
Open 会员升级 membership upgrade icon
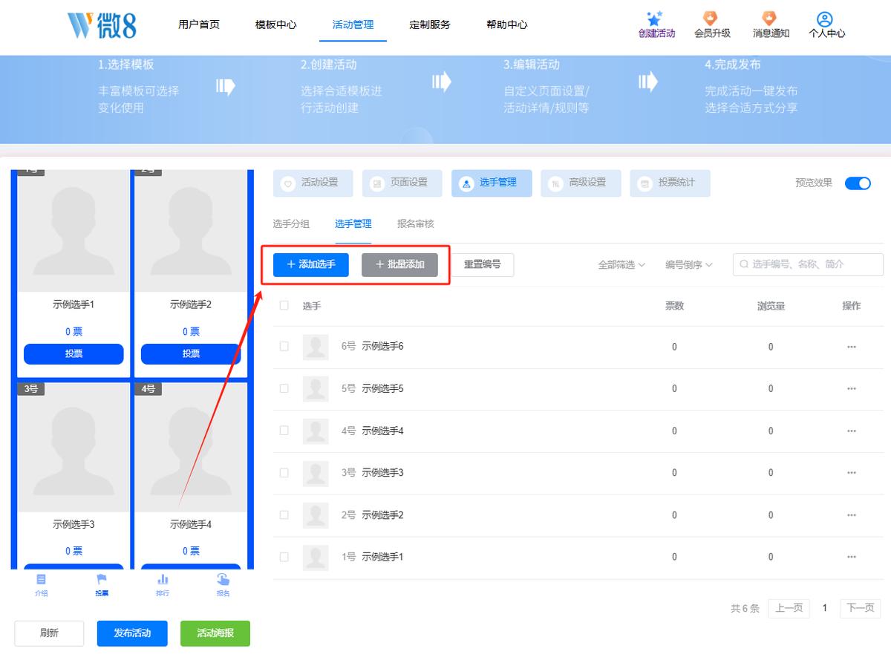click(711, 19)
